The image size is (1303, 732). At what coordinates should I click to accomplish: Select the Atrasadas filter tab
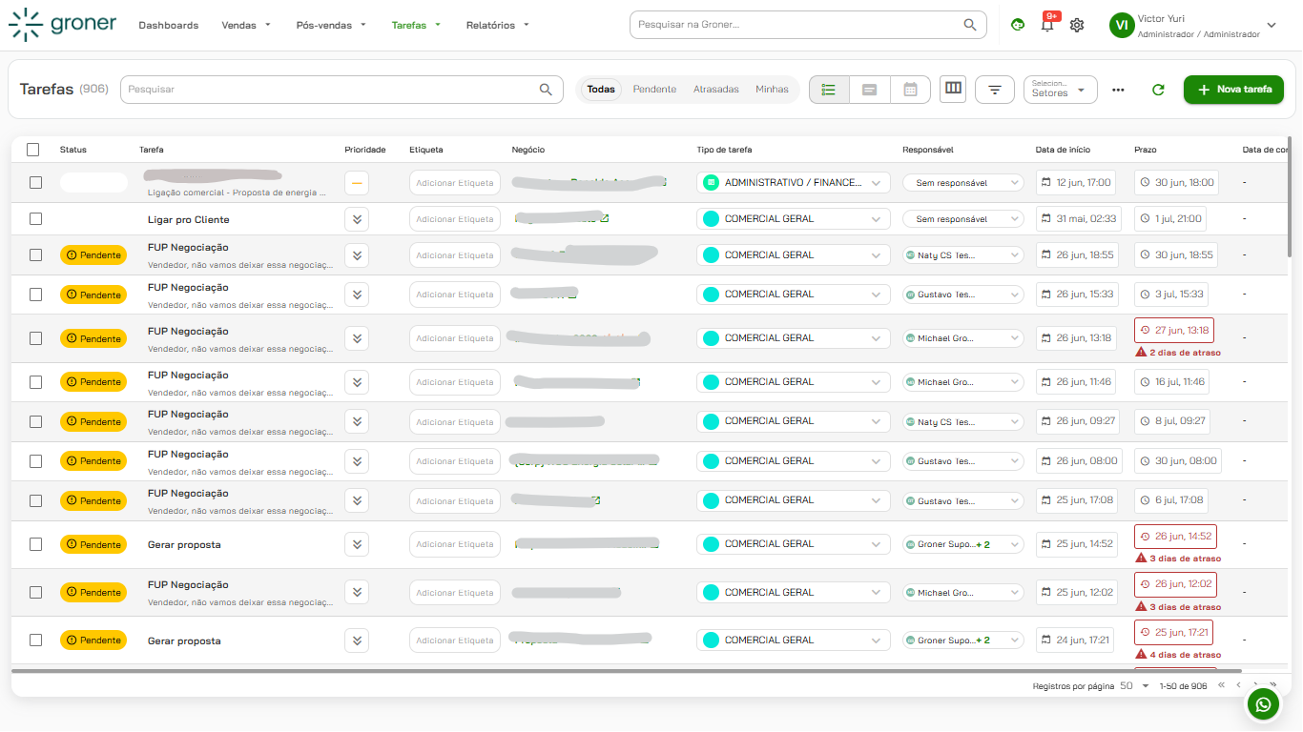(716, 90)
